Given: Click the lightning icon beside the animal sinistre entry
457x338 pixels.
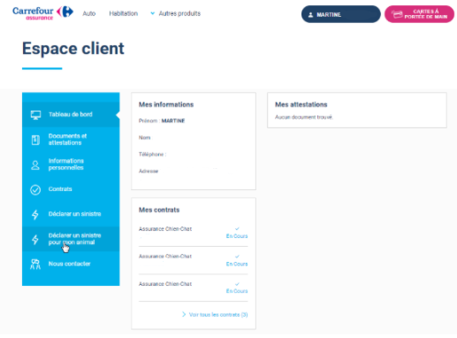Looking at the screenshot, I should (x=35, y=239).
